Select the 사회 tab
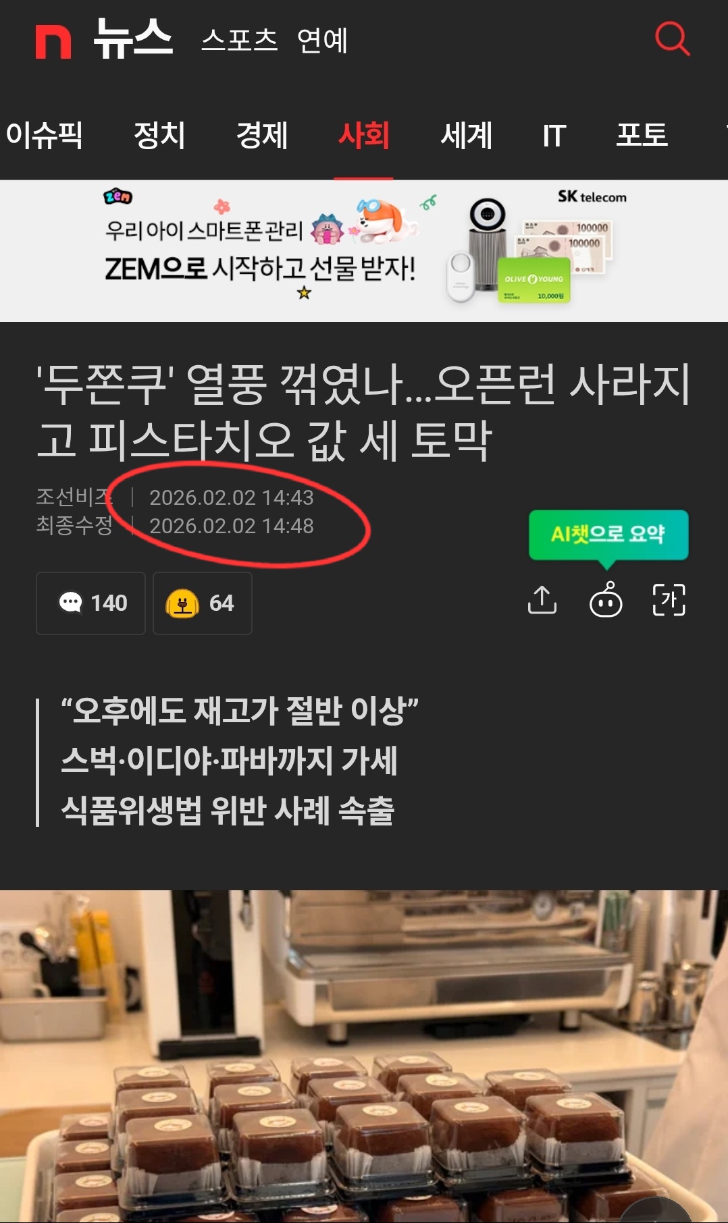The height and width of the screenshot is (1223, 728). coord(364,135)
